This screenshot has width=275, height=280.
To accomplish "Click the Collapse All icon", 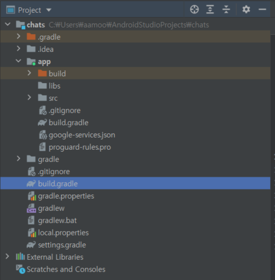I will tap(226, 9).
